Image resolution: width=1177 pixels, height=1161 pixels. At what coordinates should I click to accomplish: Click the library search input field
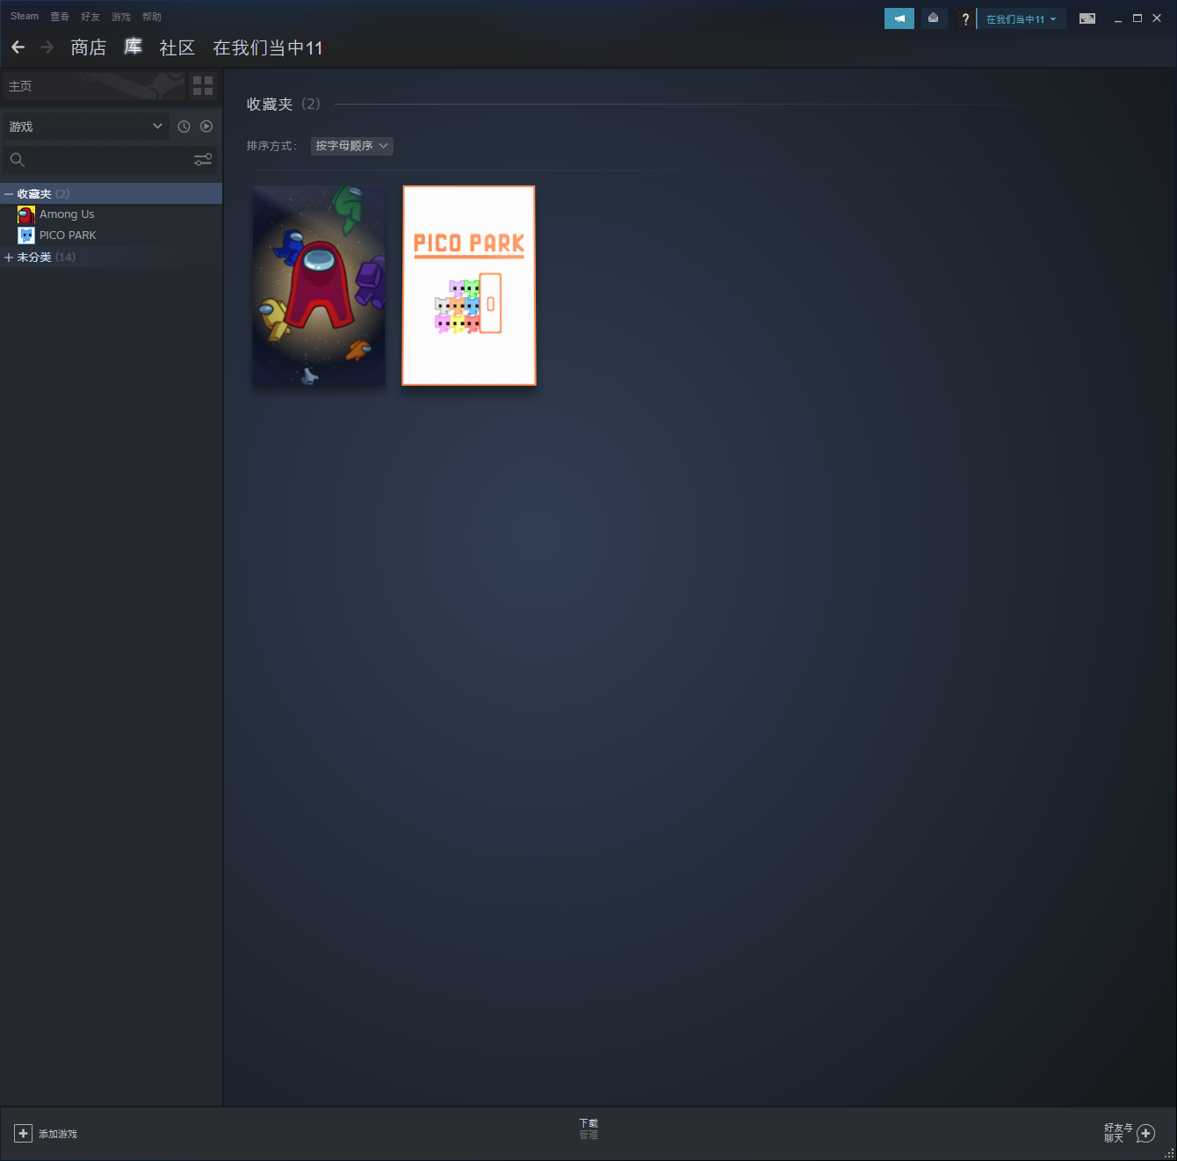109,160
